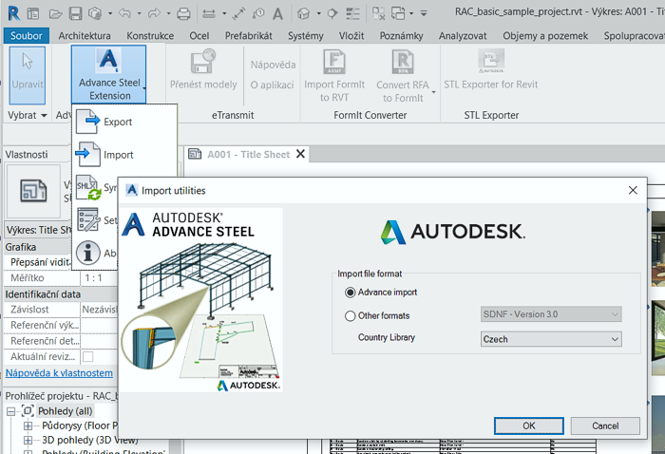Click O aplikaci in eTransmit panel
Image resolution: width=665 pixels, height=454 pixels.
pos(272,85)
